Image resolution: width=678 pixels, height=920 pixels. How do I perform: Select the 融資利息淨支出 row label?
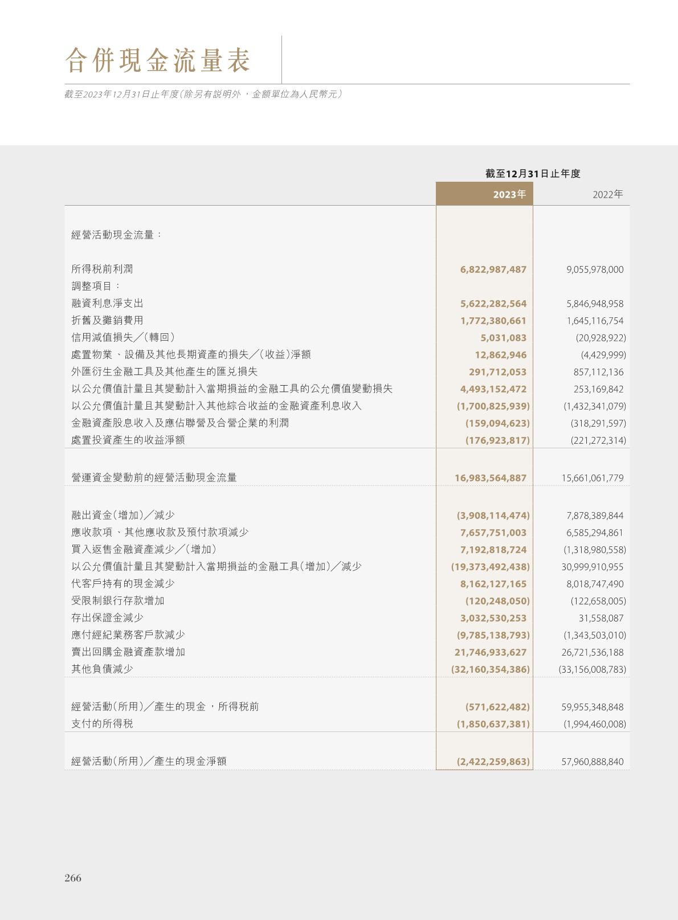(107, 303)
